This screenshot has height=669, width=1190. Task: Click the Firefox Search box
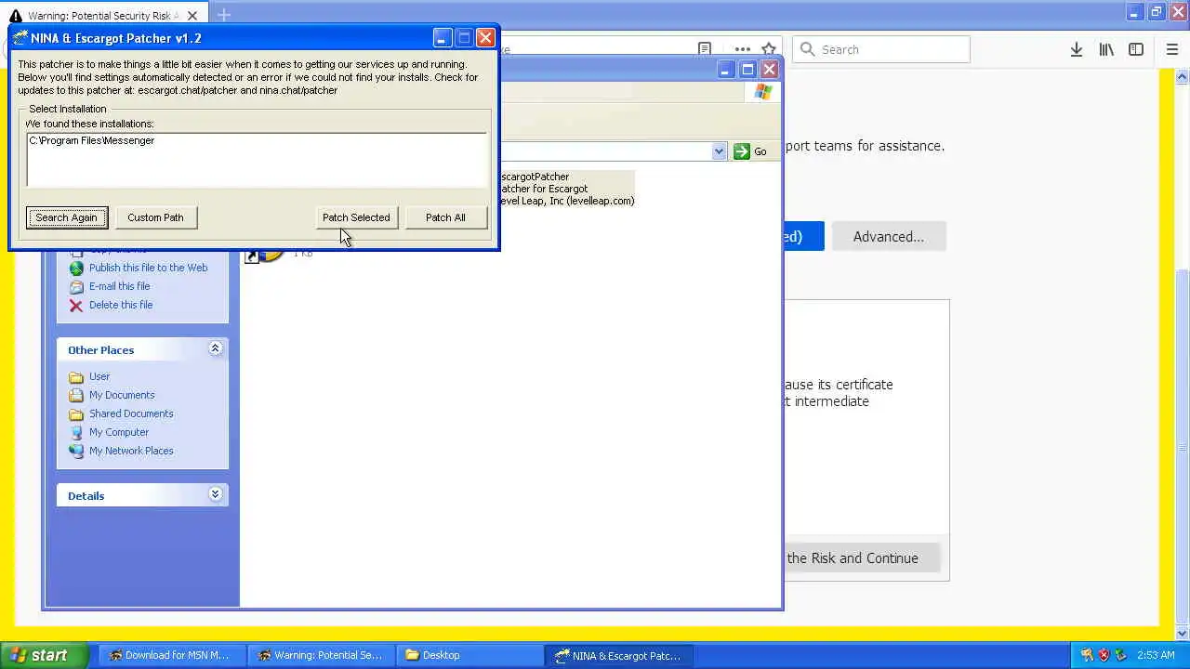click(881, 49)
